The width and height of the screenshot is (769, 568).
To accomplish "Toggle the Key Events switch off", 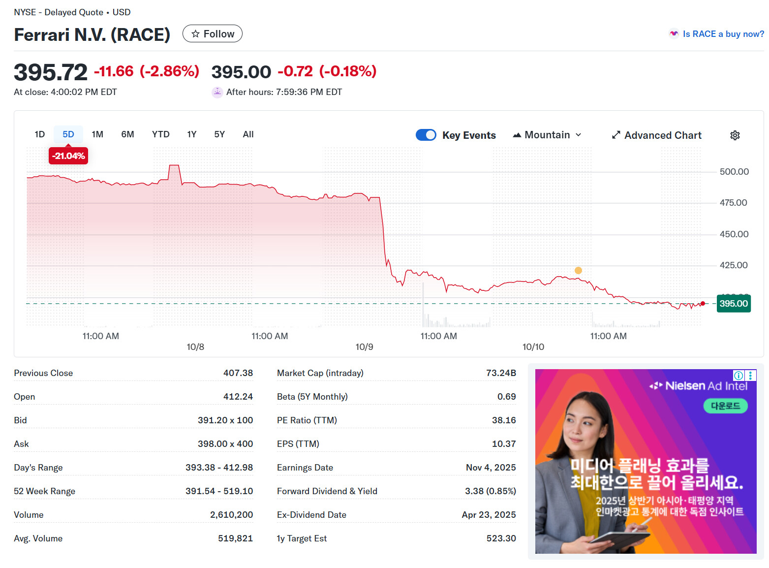I will tap(426, 135).
